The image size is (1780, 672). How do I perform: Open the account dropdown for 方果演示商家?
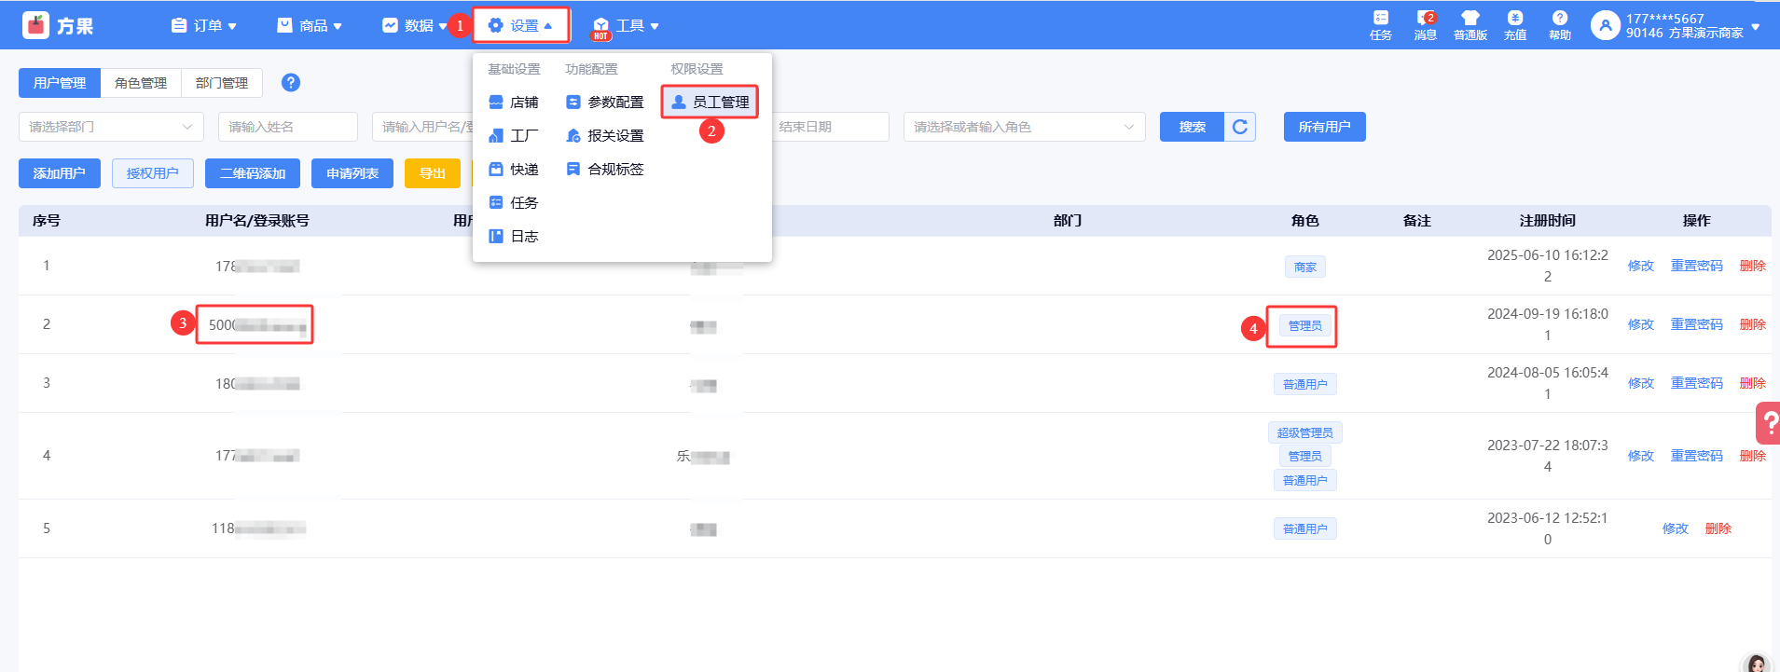pos(1756,27)
